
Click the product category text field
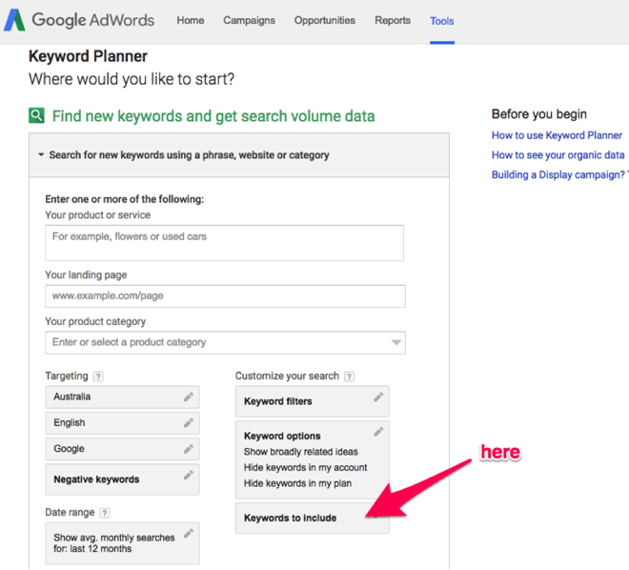tap(225, 342)
